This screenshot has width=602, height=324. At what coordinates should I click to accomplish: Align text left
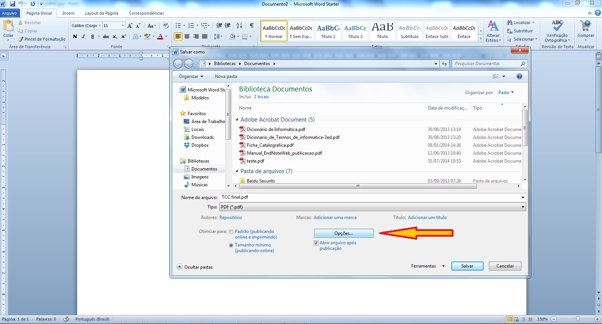(178, 37)
